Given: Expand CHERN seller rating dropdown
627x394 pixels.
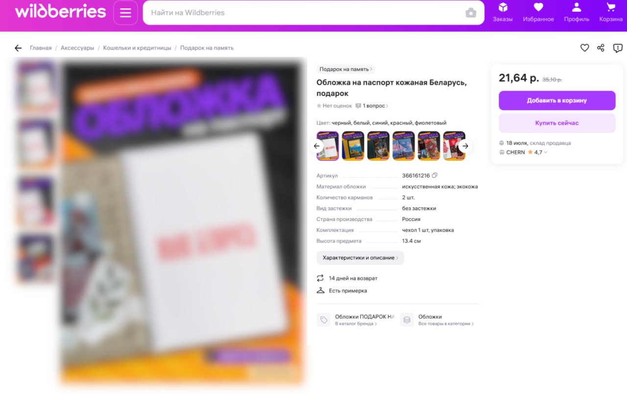Looking at the screenshot, I should [x=546, y=152].
